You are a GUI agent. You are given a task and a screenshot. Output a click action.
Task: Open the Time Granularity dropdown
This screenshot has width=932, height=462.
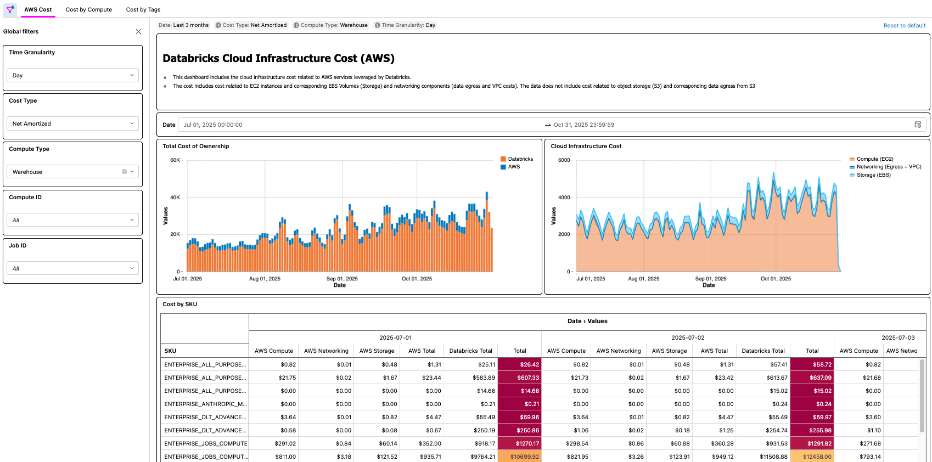(72, 75)
